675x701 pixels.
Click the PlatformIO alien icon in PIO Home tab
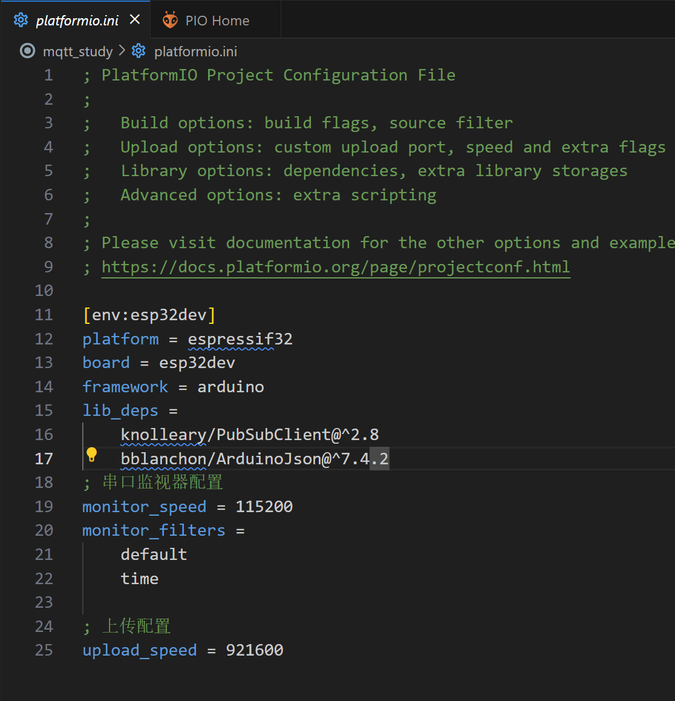pos(170,21)
